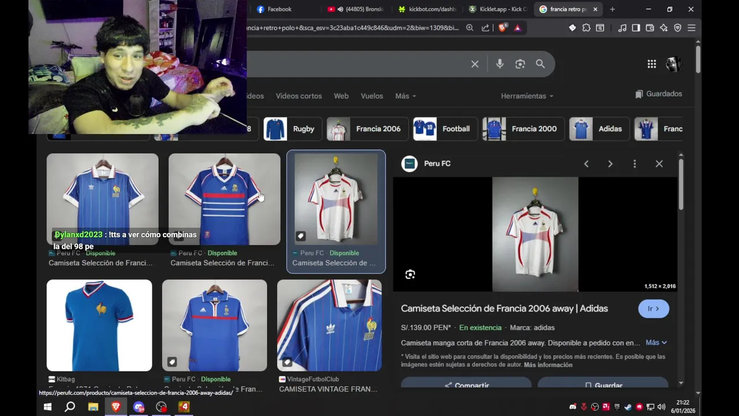
Task: Select the VintageFutbolClub striped jersey thumbnail
Action: (x=329, y=325)
